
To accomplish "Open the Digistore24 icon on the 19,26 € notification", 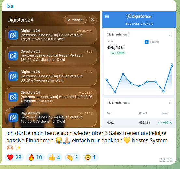I will click(x=13, y=97).
